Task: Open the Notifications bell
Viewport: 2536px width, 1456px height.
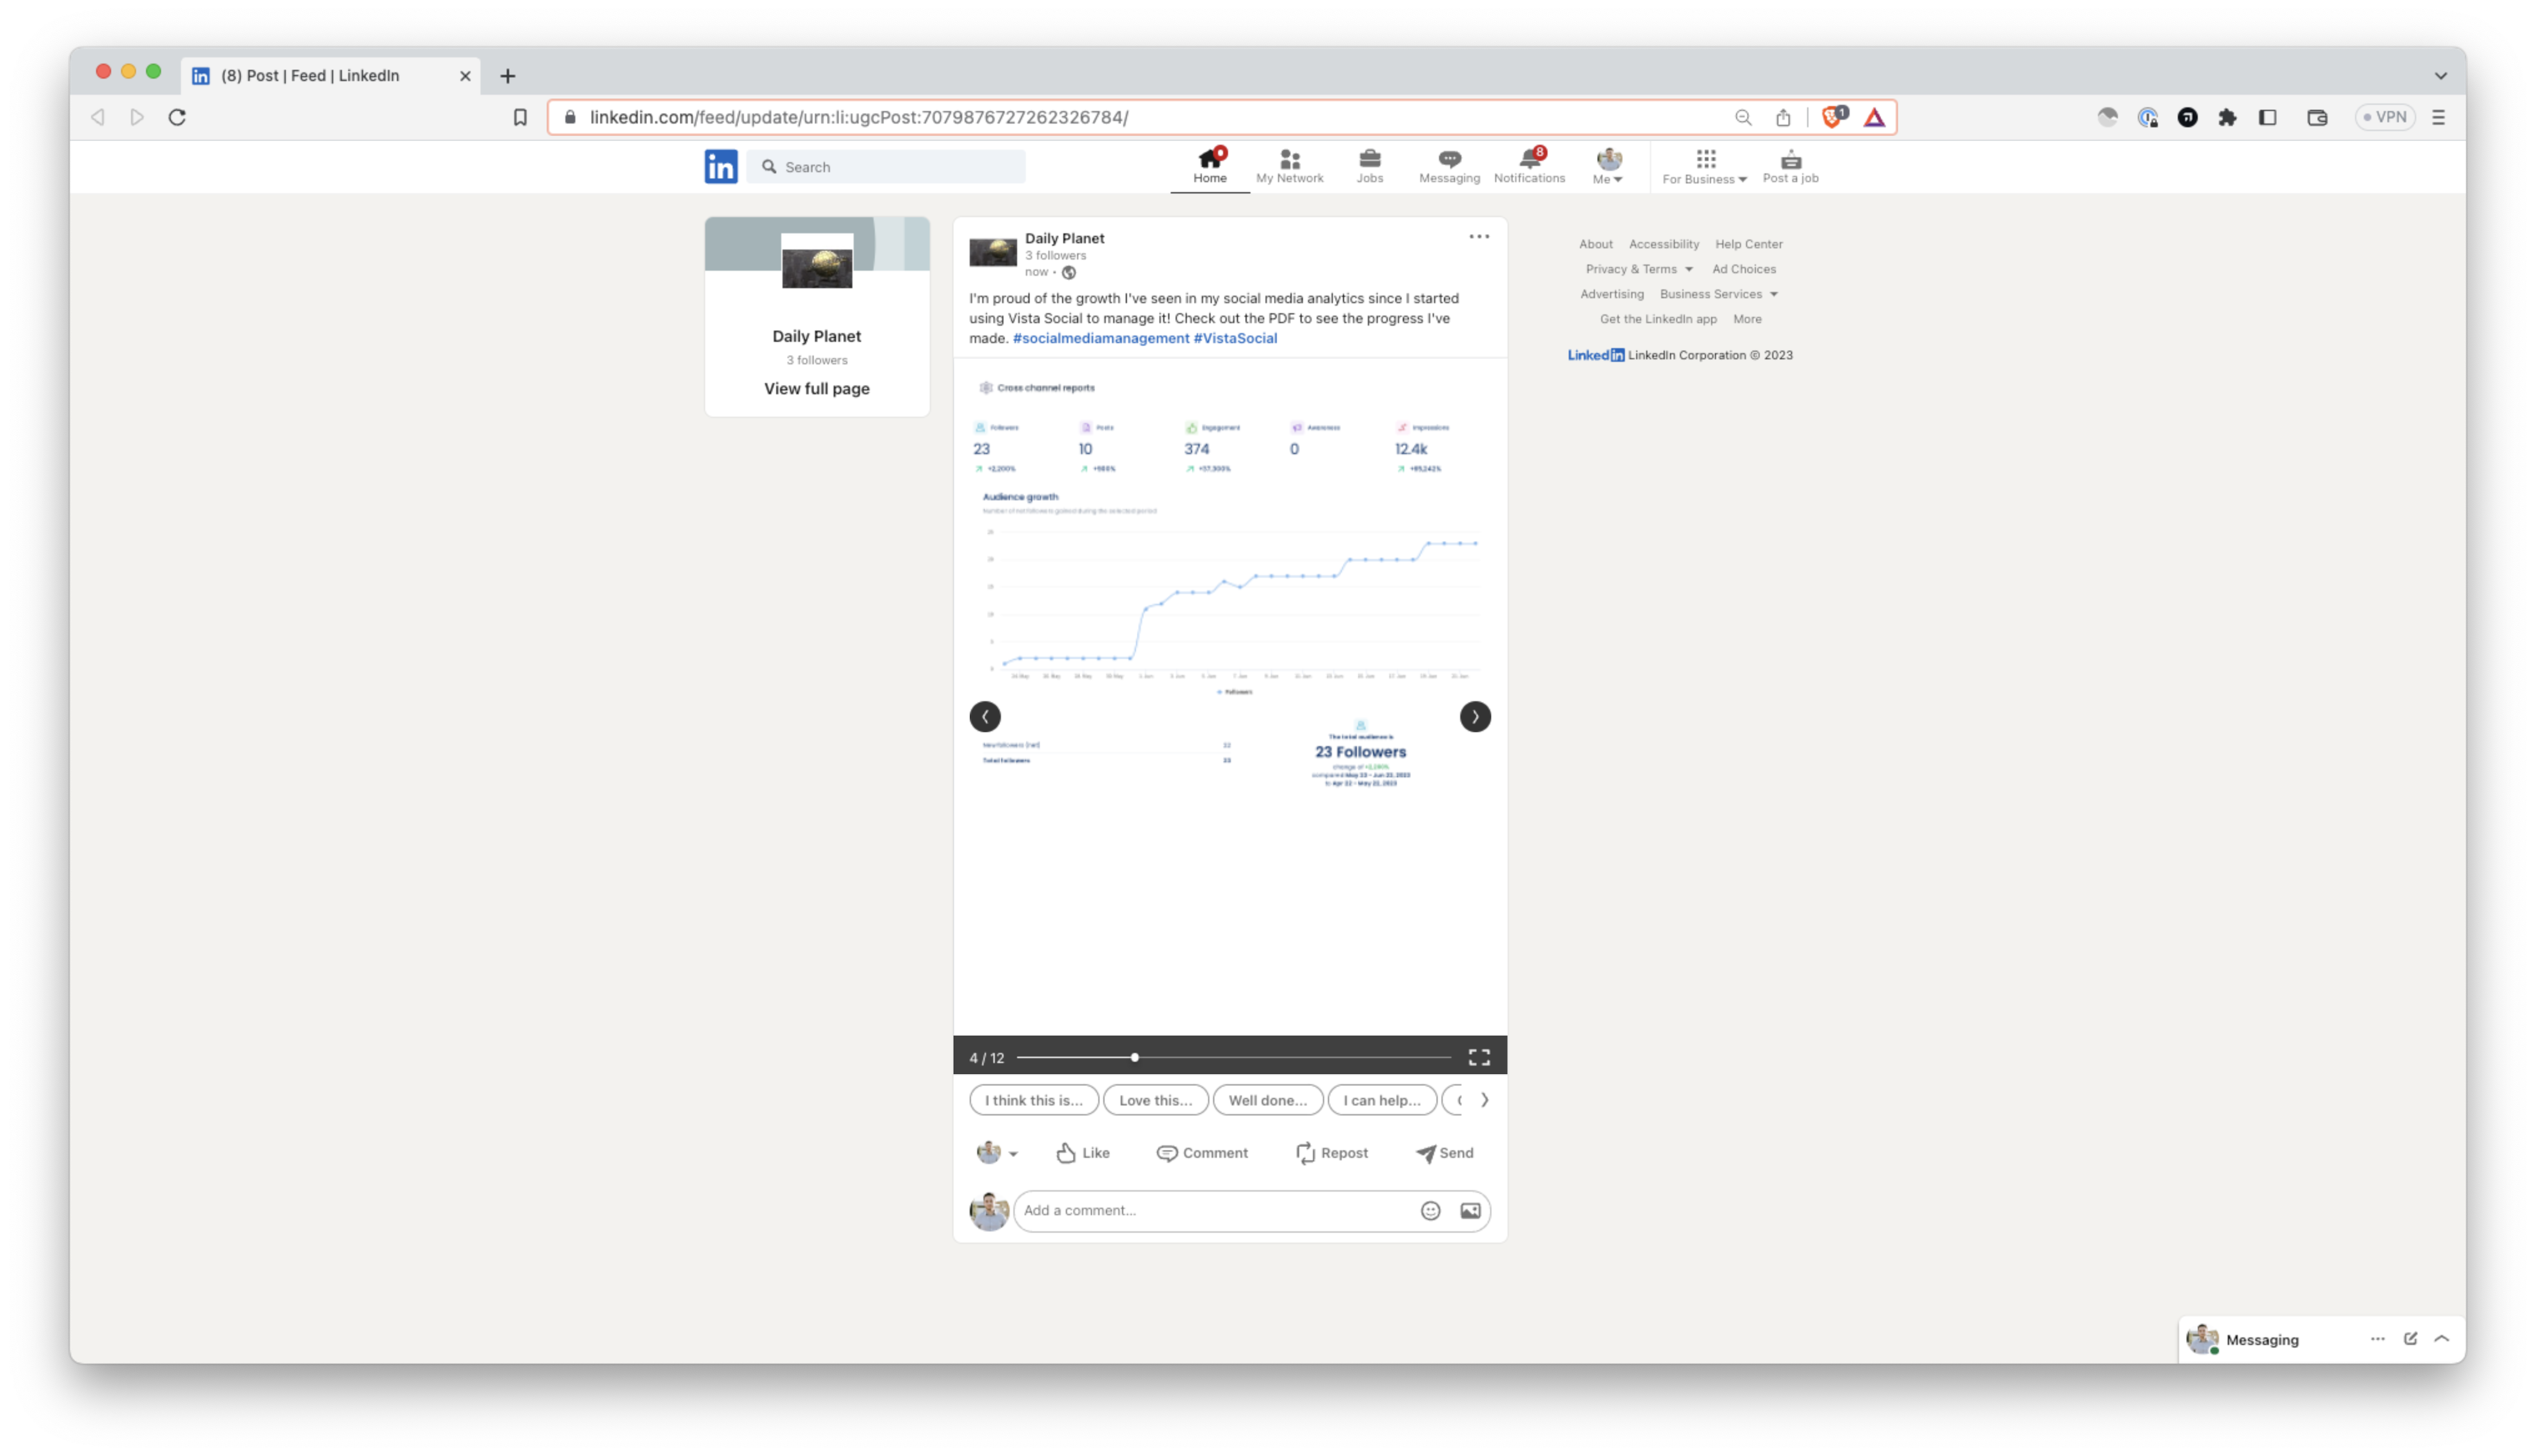Action: (x=1529, y=166)
